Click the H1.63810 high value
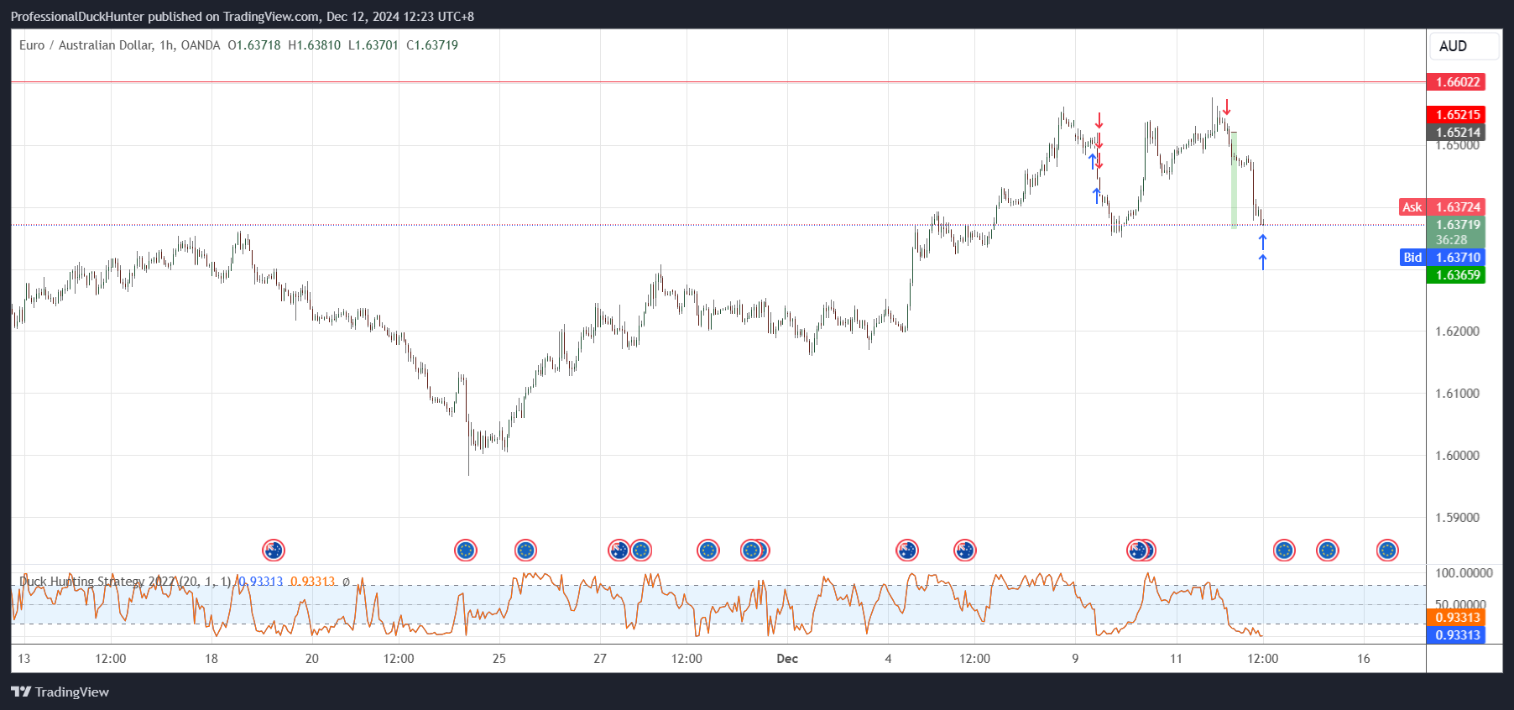This screenshot has width=1514, height=710. pos(315,45)
